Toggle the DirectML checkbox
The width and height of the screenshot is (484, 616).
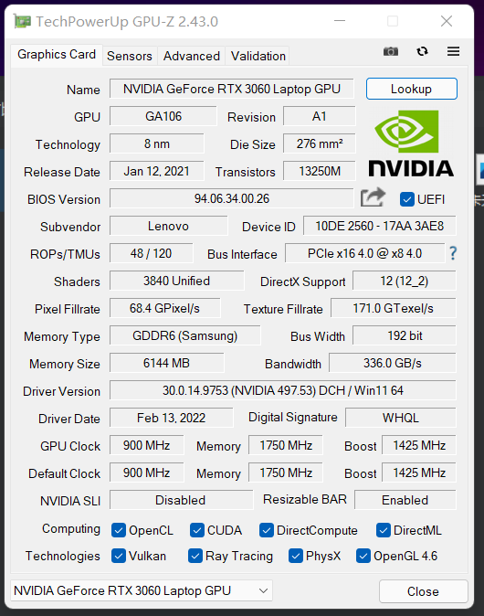coord(384,530)
